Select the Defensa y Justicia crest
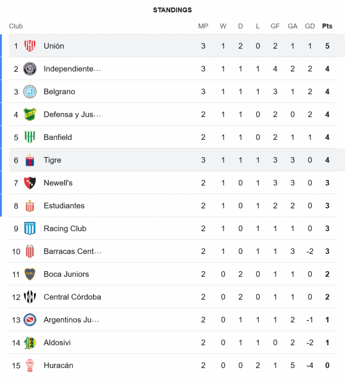This screenshot has width=345, height=383. pyautogui.click(x=30, y=115)
